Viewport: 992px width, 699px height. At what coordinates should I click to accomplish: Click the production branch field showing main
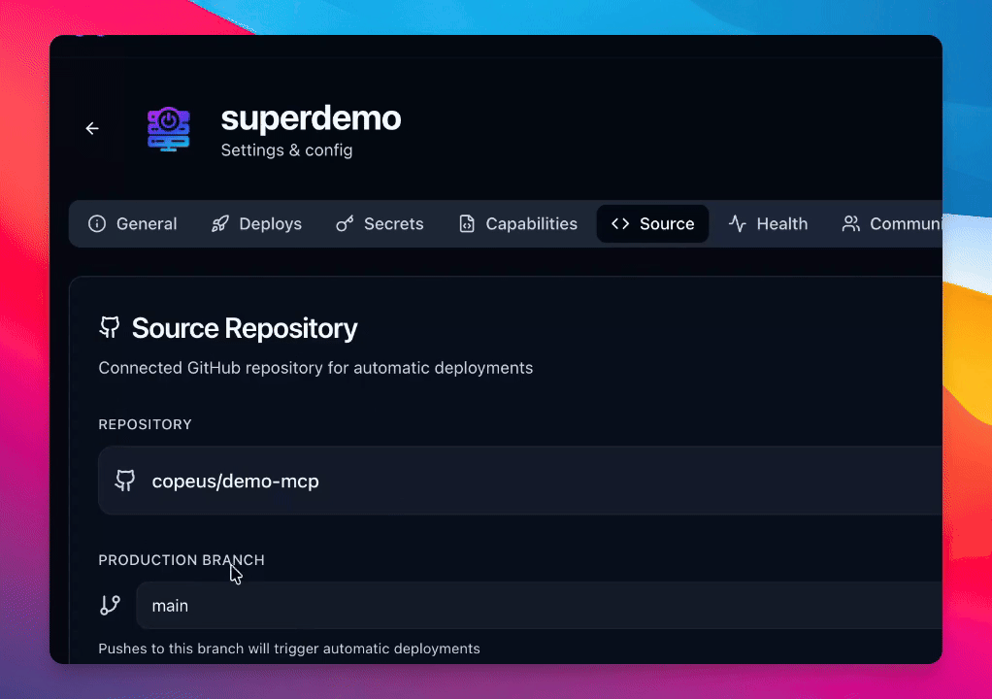pos(539,606)
